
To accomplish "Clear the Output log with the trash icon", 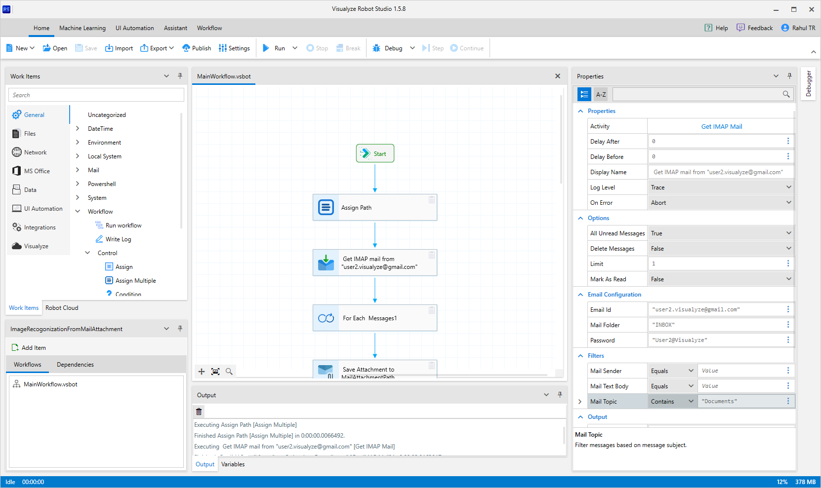I will pyautogui.click(x=199, y=411).
